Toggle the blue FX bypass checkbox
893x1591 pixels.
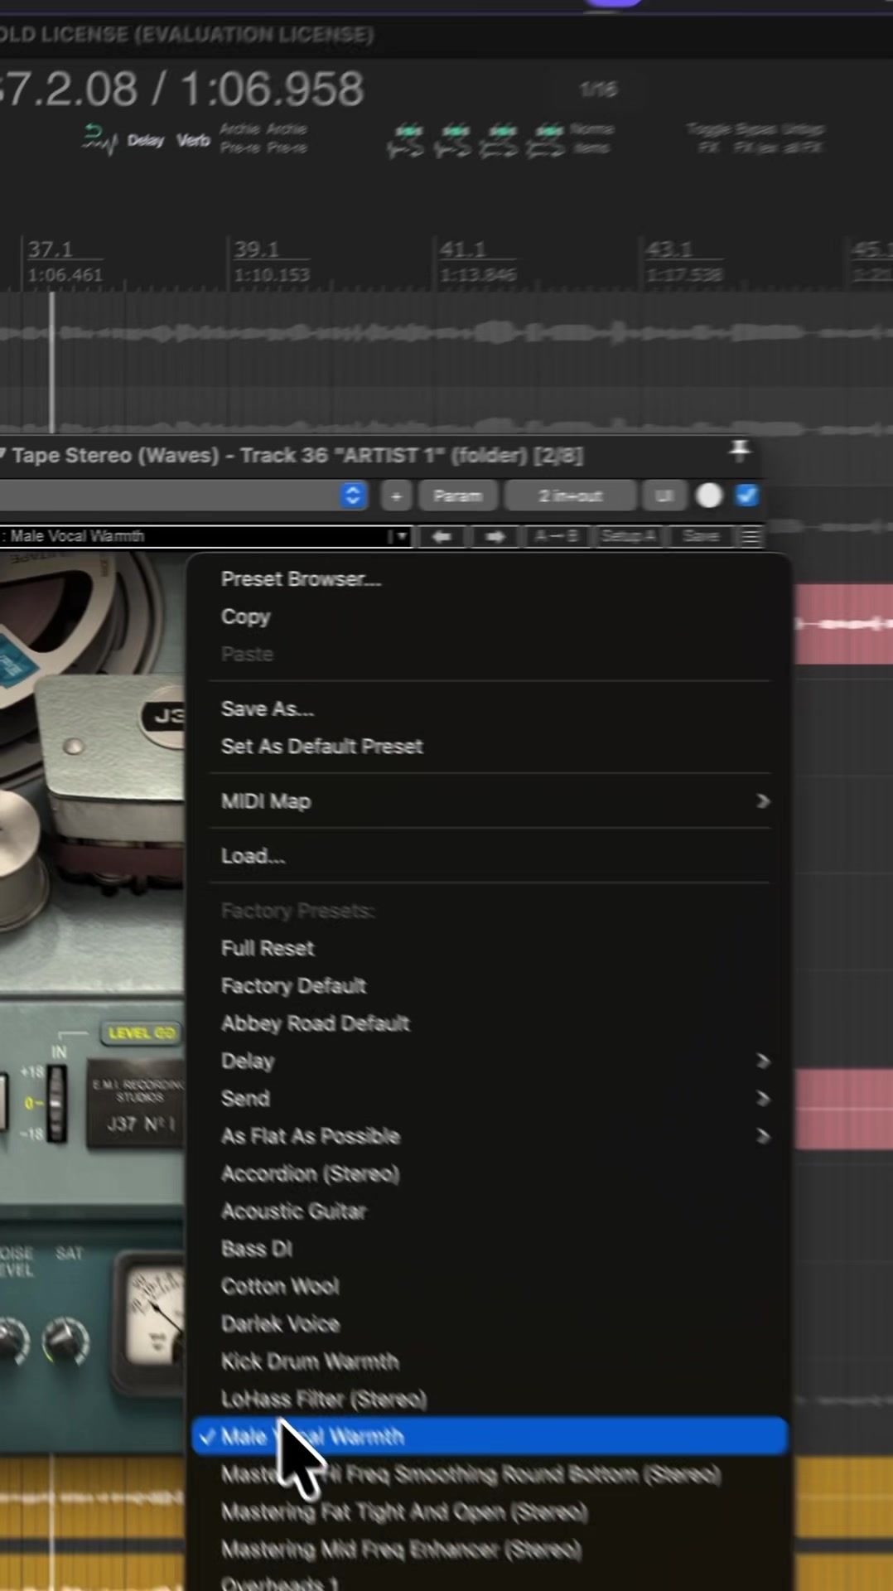point(746,496)
